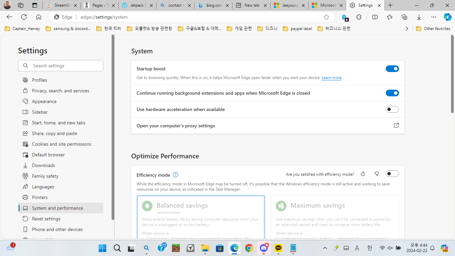Open proxy settings external link icon
The width and height of the screenshot is (455, 256).
click(396, 125)
